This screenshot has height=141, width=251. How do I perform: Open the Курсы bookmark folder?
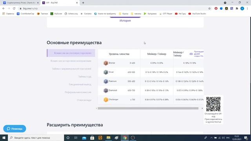pyautogui.click(x=124, y=14)
